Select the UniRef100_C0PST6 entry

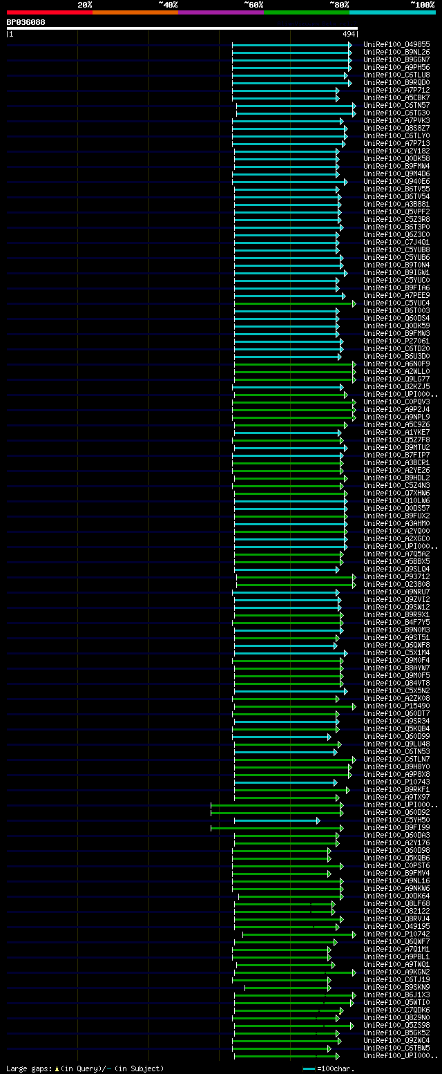397,865
